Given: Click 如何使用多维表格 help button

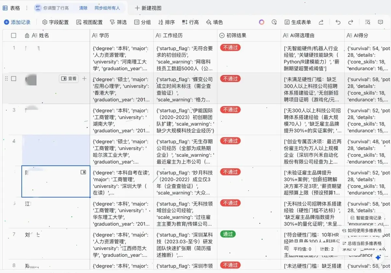Looking at the screenshot, I should coord(362,230).
